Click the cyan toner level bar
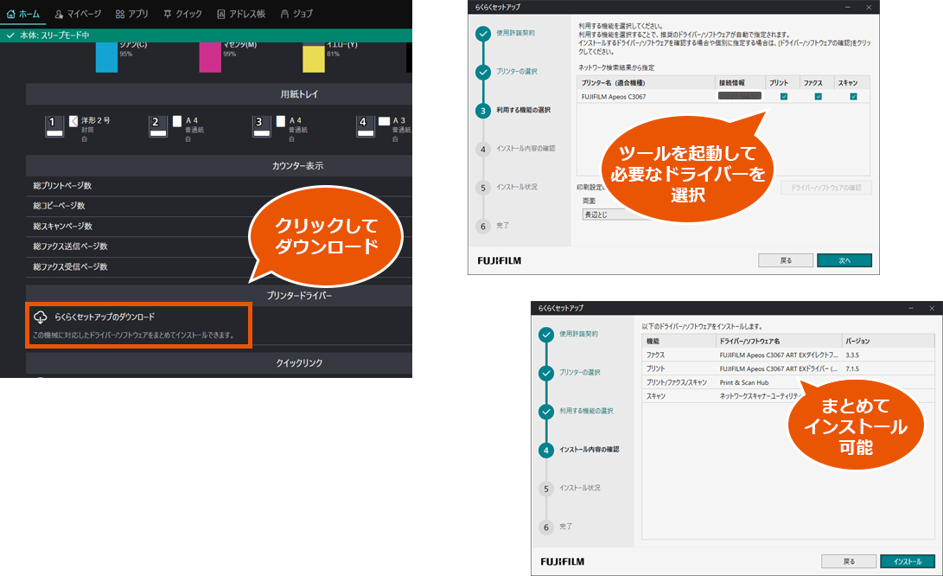This screenshot has height=576, width=943. [x=106, y=61]
